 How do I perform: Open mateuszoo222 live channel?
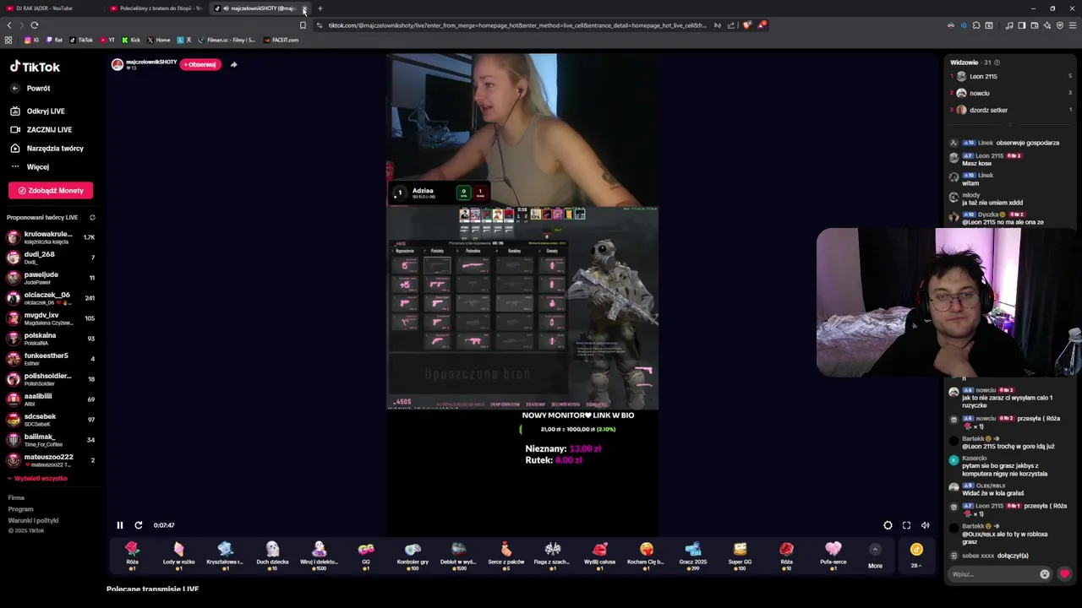point(51,460)
